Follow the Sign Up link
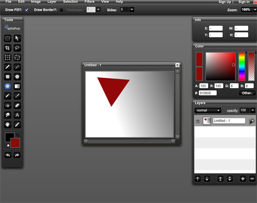The height and width of the screenshot is (203, 257). (225, 2)
